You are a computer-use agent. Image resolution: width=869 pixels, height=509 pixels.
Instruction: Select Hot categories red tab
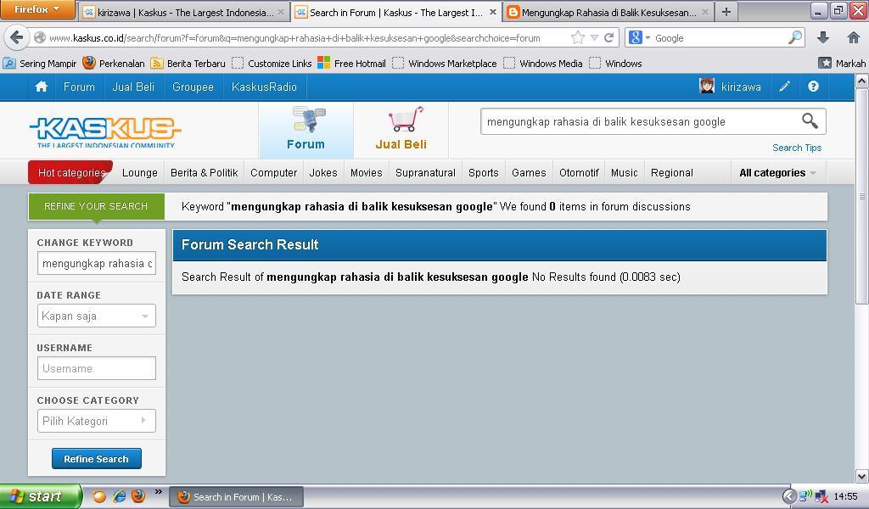[71, 173]
